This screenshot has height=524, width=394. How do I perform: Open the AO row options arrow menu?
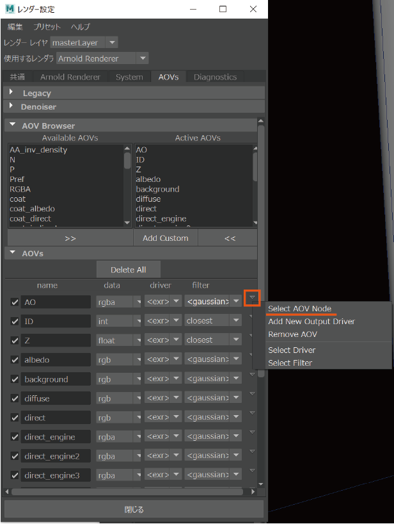coord(252,297)
